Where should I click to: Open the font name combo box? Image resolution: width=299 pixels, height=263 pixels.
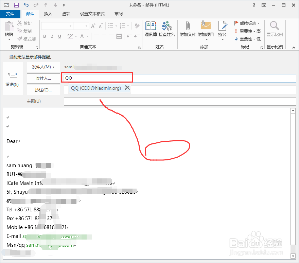[x=57, y=26]
